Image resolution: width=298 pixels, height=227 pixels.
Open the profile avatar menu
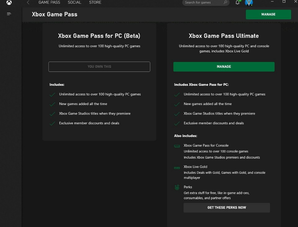point(249,3)
